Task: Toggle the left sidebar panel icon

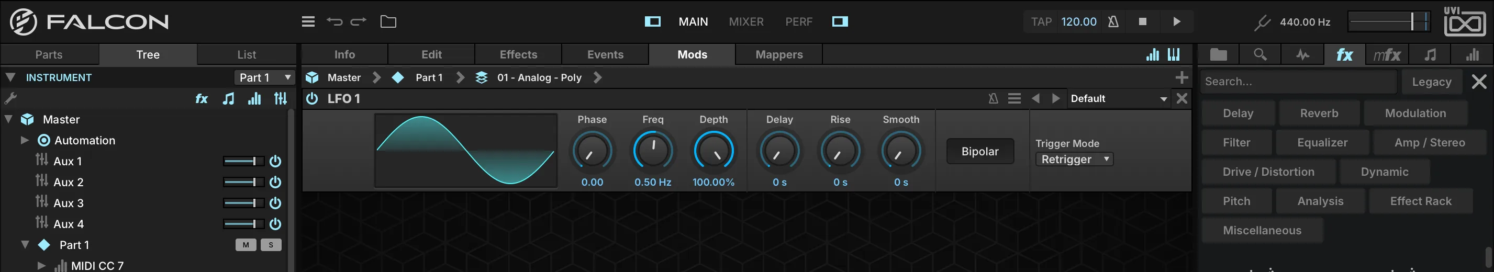Action: pos(652,21)
